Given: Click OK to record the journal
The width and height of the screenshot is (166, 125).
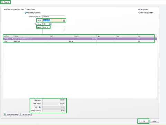Looking at the screenshot, I should tap(144, 121).
